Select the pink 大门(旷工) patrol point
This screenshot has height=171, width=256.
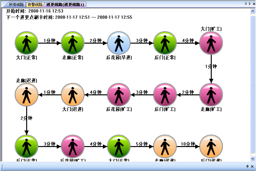pos(211,43)
